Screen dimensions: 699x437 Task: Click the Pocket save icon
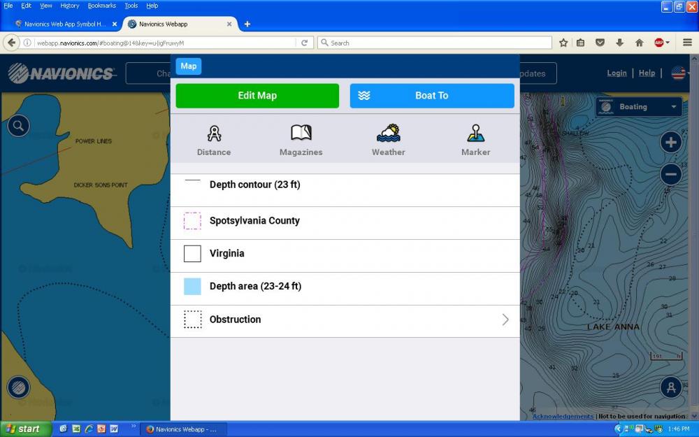click(x=600, y=43)
